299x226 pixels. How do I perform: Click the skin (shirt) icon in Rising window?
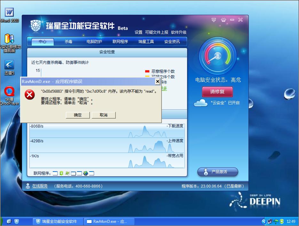pyautogui.click(x=223, y=20)
